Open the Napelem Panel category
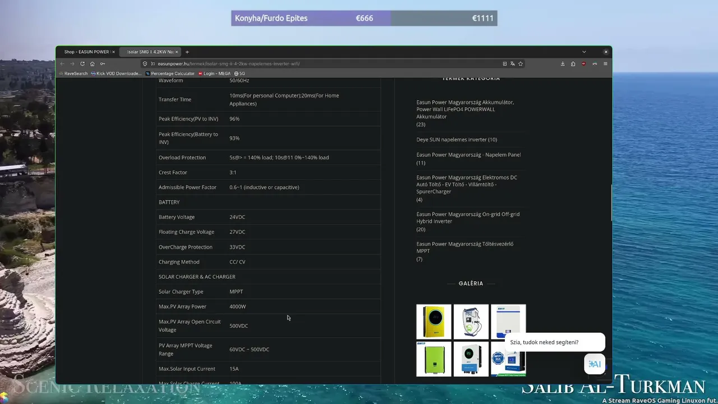 point(468,155)
